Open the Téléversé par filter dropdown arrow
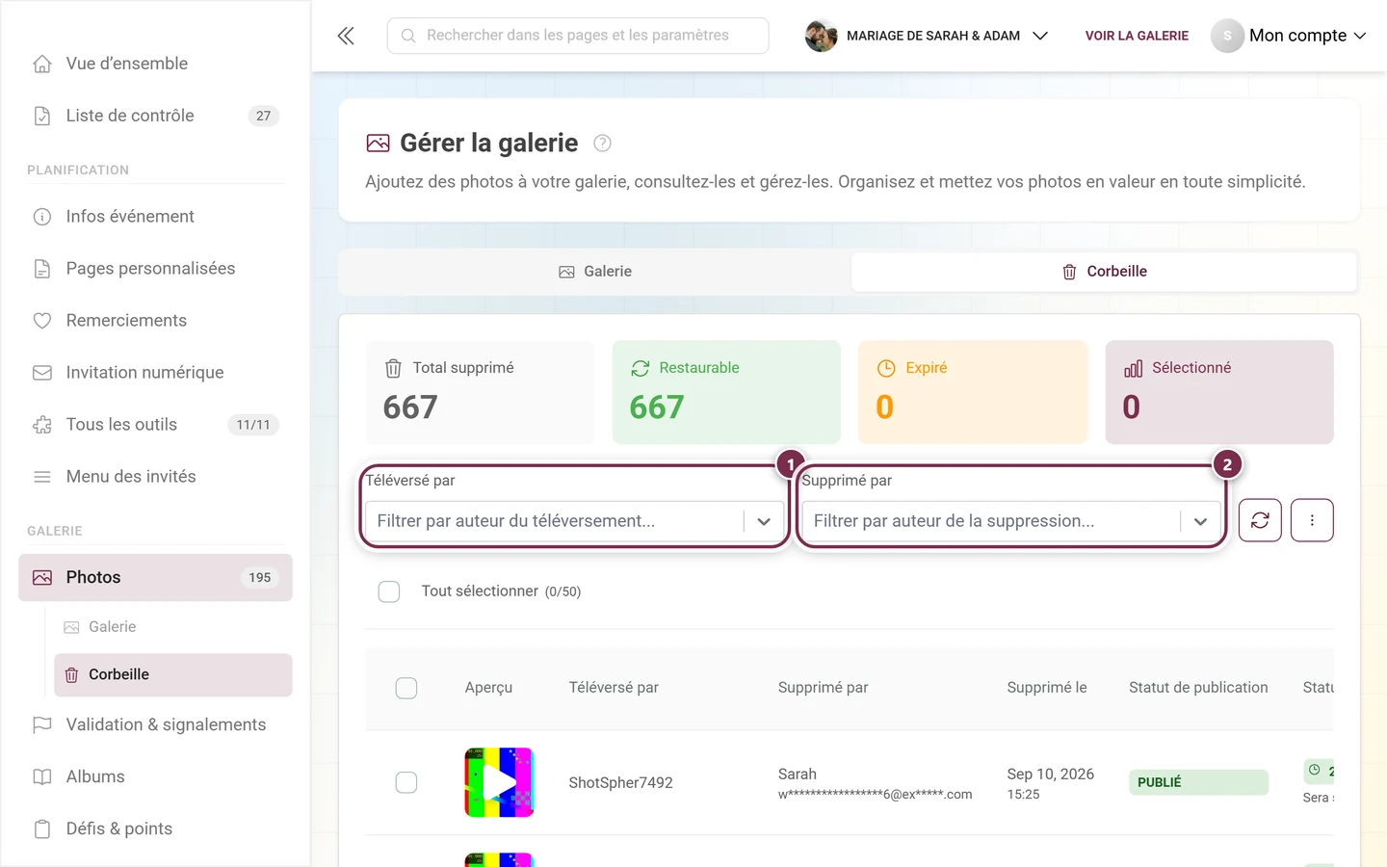This screenshot has width=1387, height=867. [764, 521]
